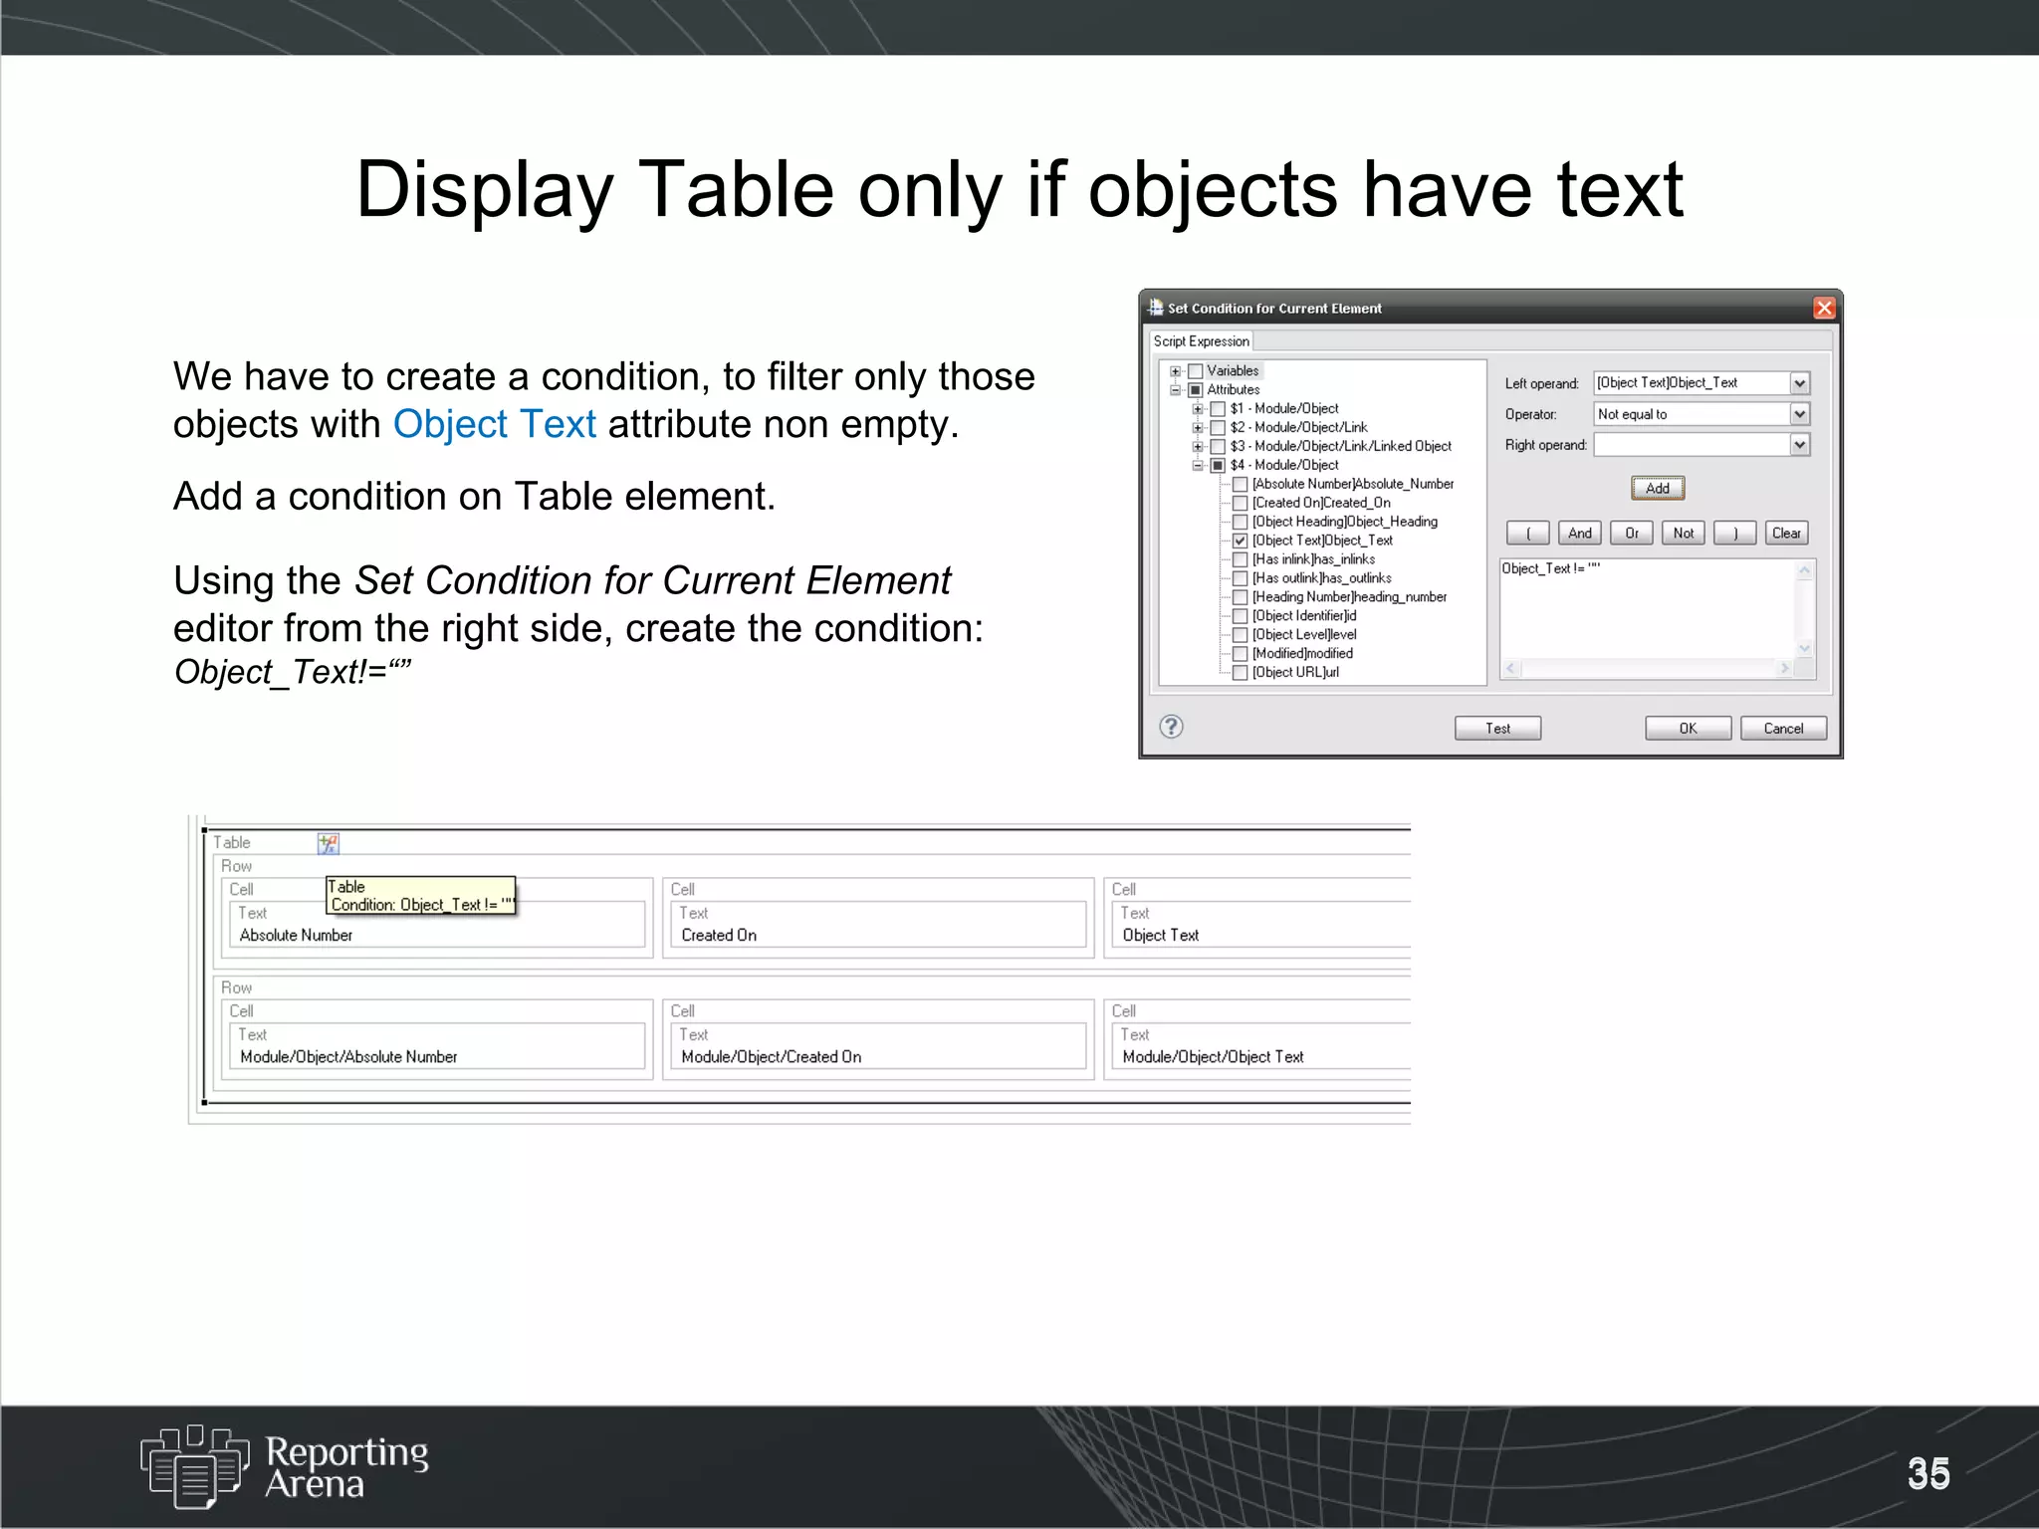The height and width of the screenshot is (1529, 2039).
Task: Check the $1 - Module/Object checkbox
Action: pos(1218,409)
